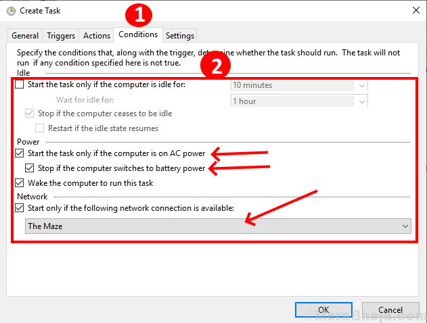Open the Triggers tab

(x=60, y=36)
